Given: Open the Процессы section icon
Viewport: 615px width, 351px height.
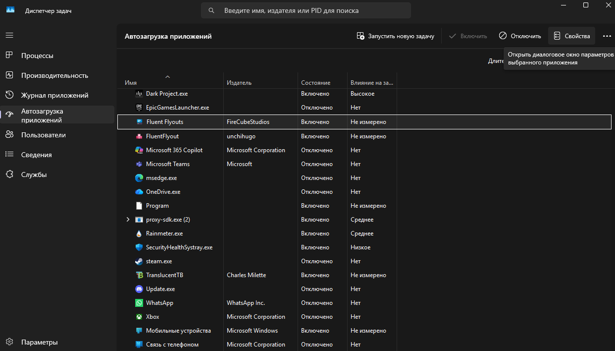Looking at the screenshot, I should coord(9,56).
